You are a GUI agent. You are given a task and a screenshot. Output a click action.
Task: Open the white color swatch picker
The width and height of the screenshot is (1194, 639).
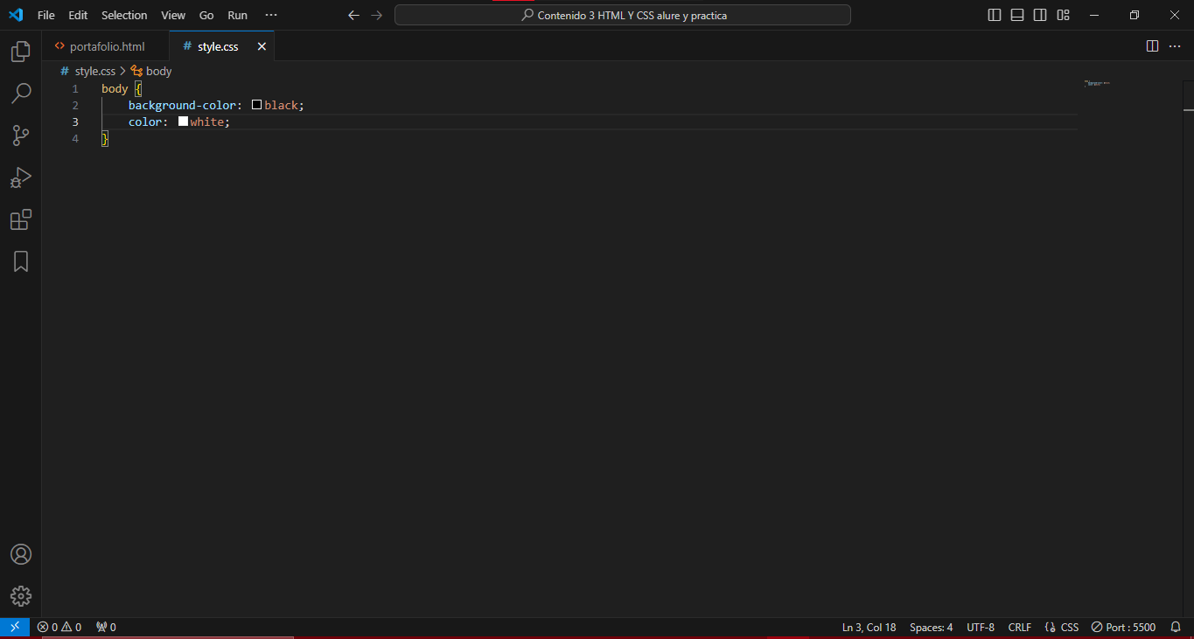[x=183, y=122]
